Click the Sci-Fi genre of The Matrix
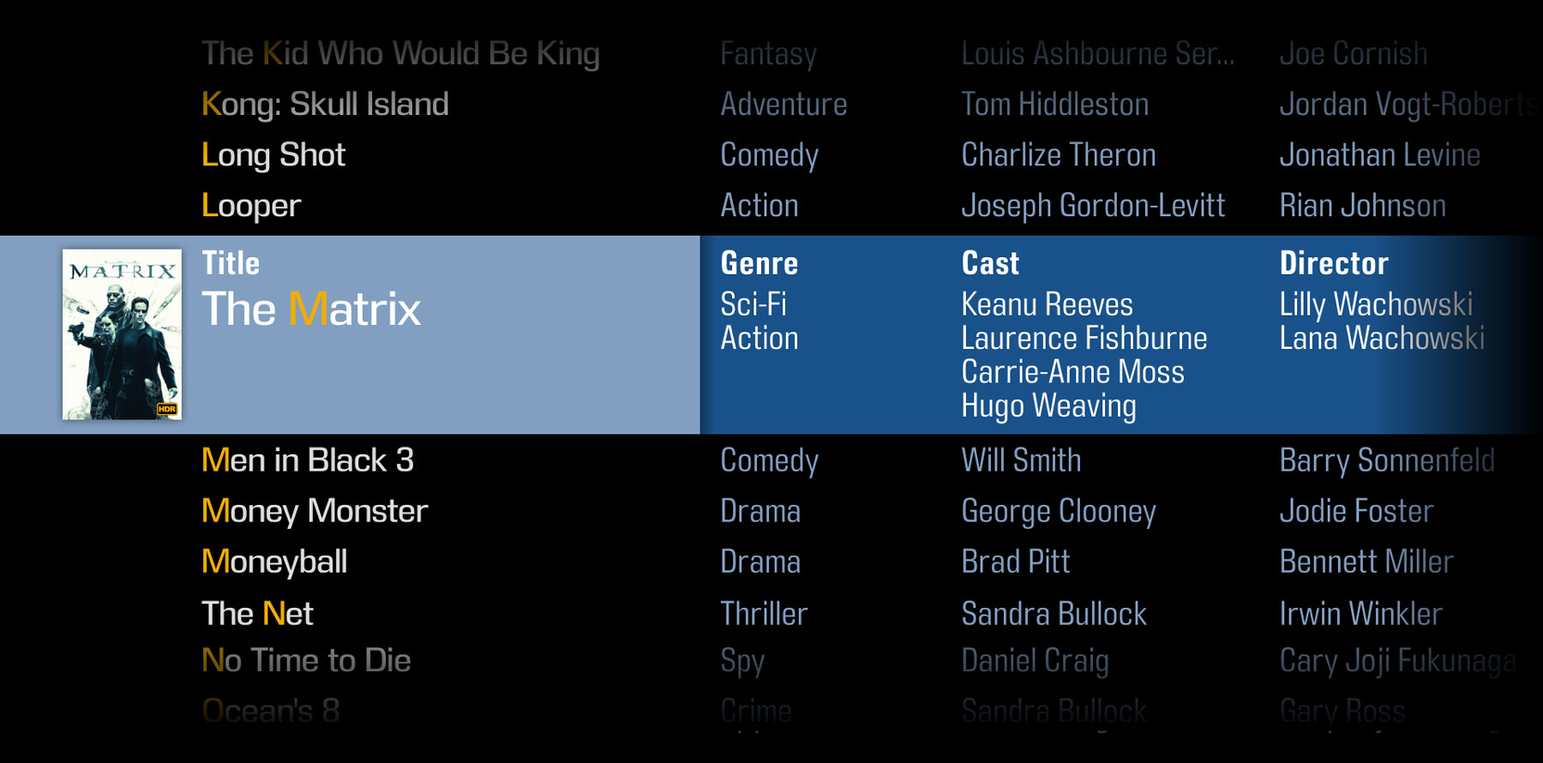Image resolution: width=1543 pixels, height=763 pixels. pos(753,304)
